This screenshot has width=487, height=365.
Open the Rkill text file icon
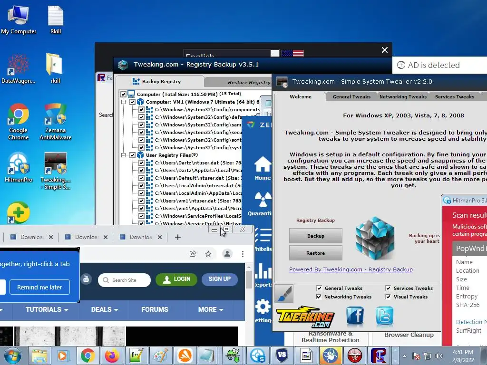pos(56,19)
